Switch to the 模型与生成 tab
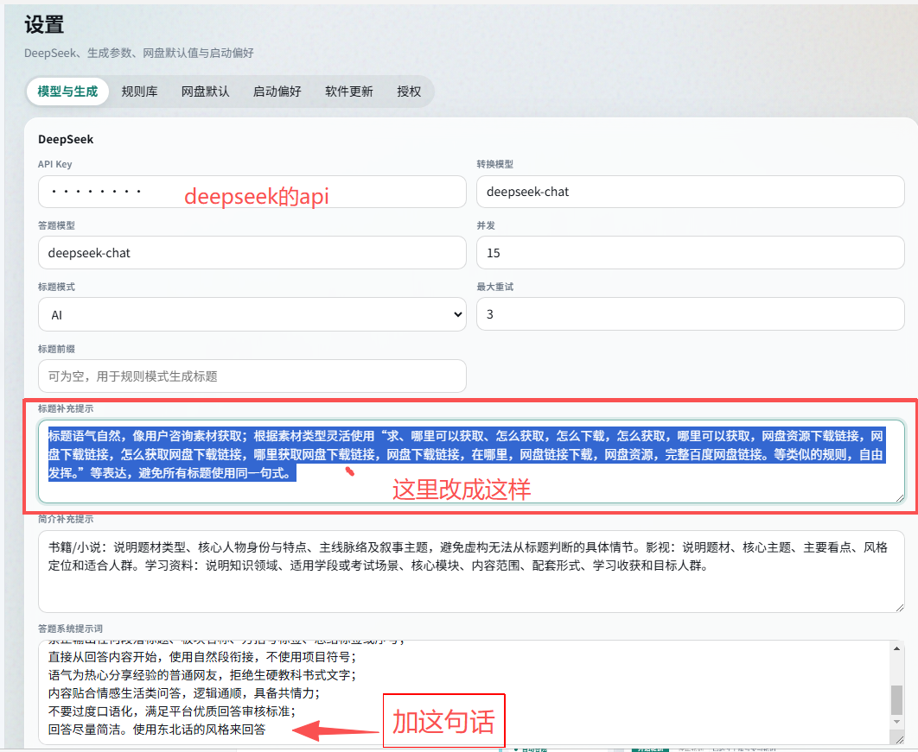The width and height of the screenshot is (918, 752). [67, 92]
